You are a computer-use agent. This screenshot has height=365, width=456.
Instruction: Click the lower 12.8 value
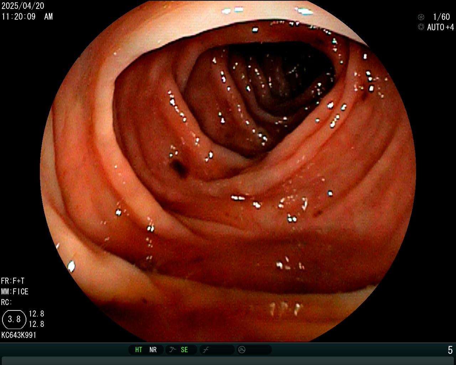pos(36,324)
